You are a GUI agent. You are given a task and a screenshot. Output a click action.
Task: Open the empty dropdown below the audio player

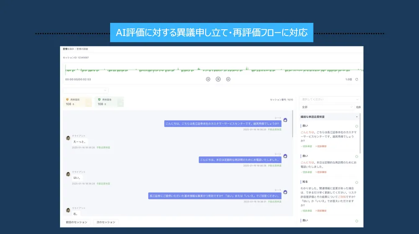[x=85, y=90]
